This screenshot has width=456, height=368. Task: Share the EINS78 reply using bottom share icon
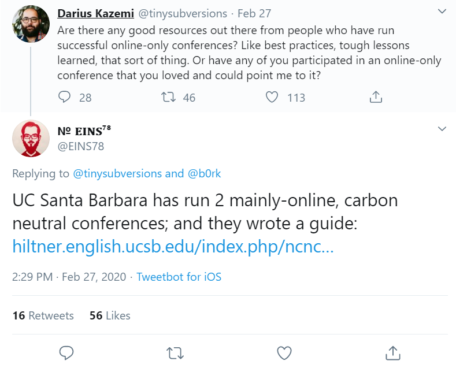393,353
